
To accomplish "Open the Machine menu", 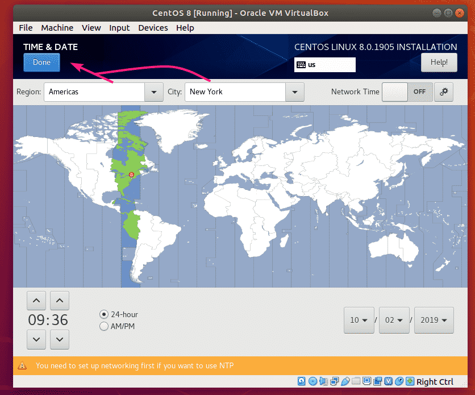I will tap(57, 28).
